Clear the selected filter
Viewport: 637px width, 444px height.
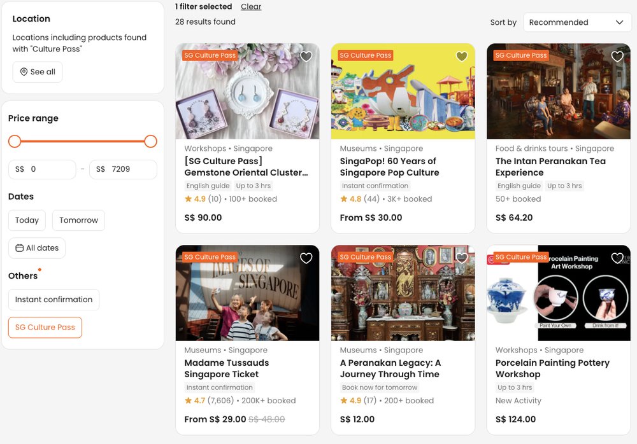[251, 6]
